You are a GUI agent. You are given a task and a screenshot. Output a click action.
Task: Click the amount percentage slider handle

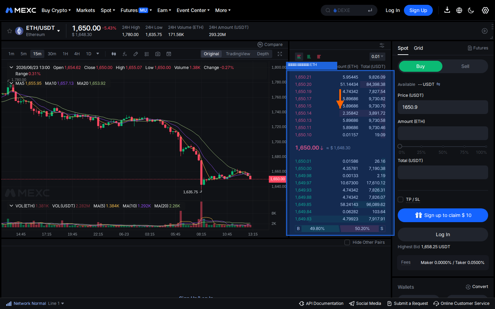tap(400, 146)
